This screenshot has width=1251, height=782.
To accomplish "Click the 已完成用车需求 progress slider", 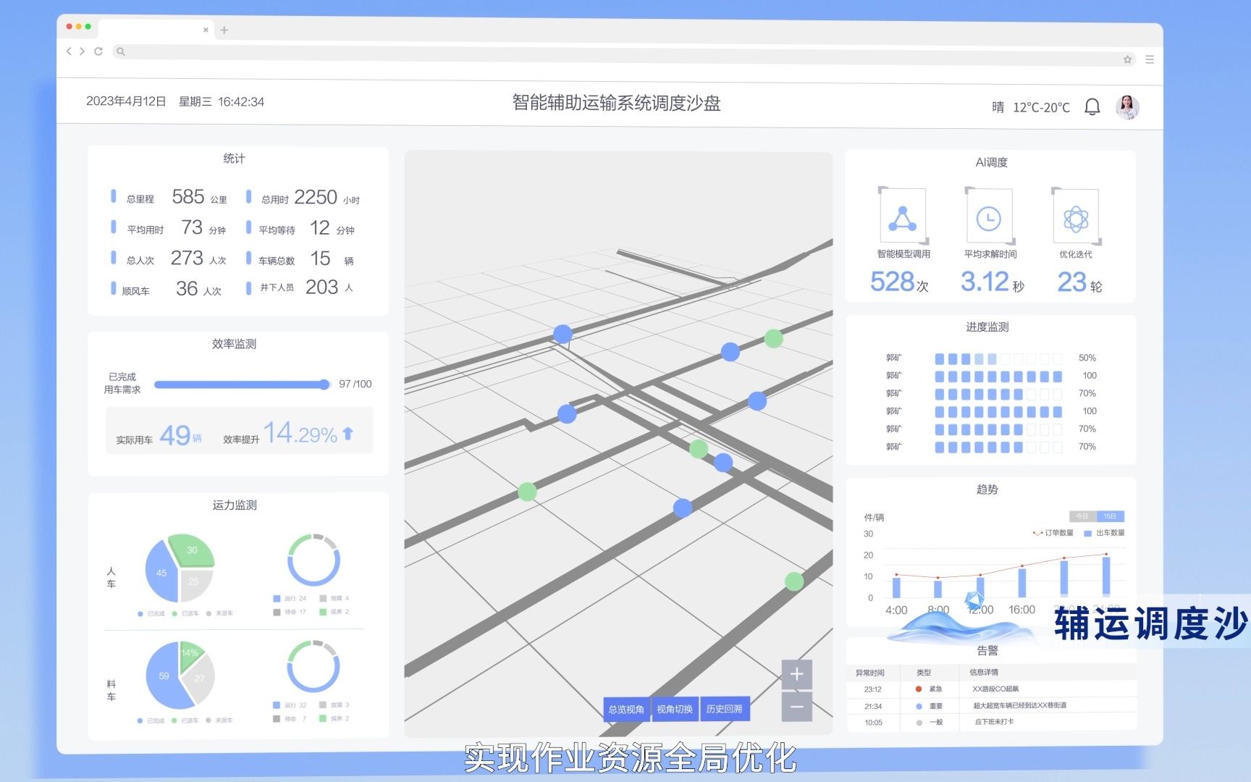I will [243, 384].
